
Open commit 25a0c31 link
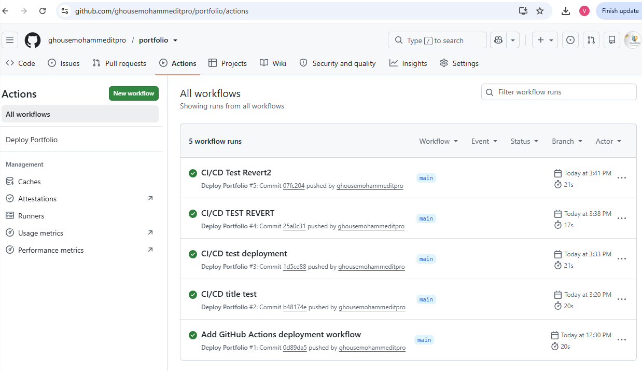click(294, 226)
